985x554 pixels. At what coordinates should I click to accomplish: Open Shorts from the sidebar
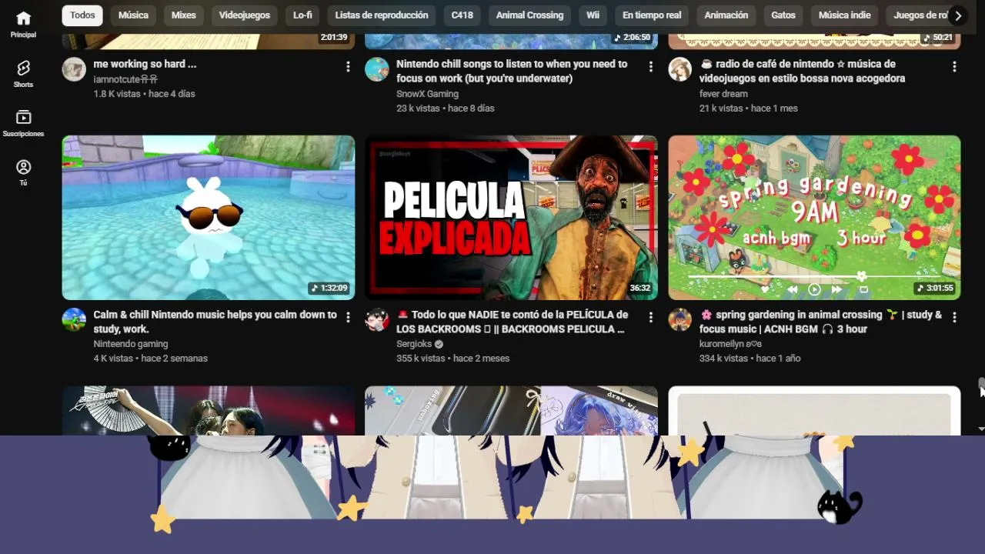(23, 74)
